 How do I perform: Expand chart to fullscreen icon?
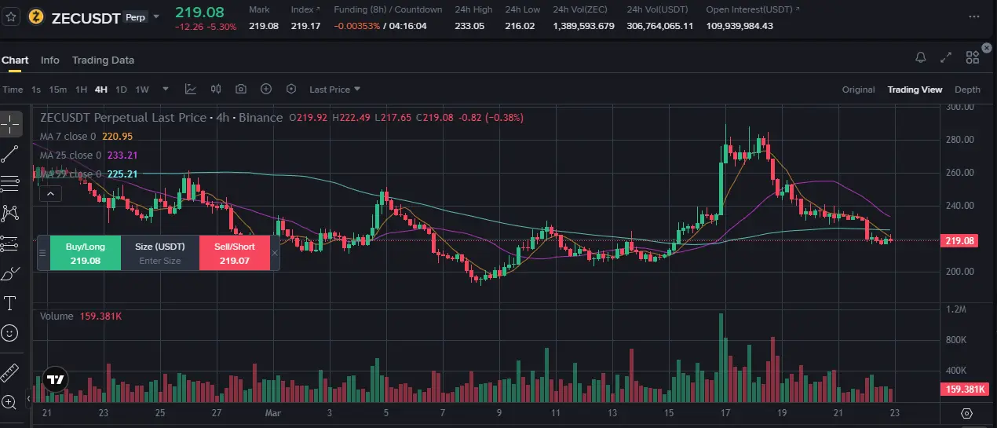[947, 57]
